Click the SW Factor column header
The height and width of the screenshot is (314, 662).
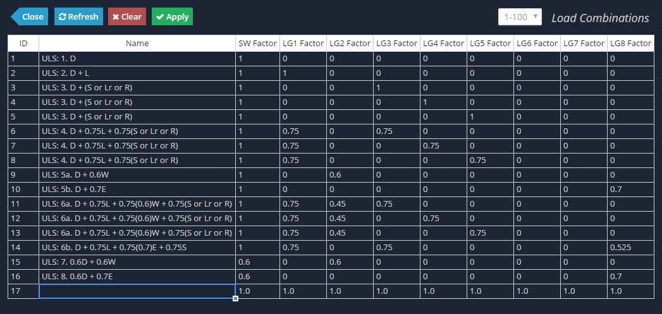[257, 44]
